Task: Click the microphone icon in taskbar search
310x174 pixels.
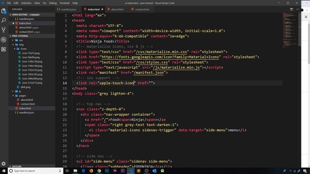Action: [60, 171]
